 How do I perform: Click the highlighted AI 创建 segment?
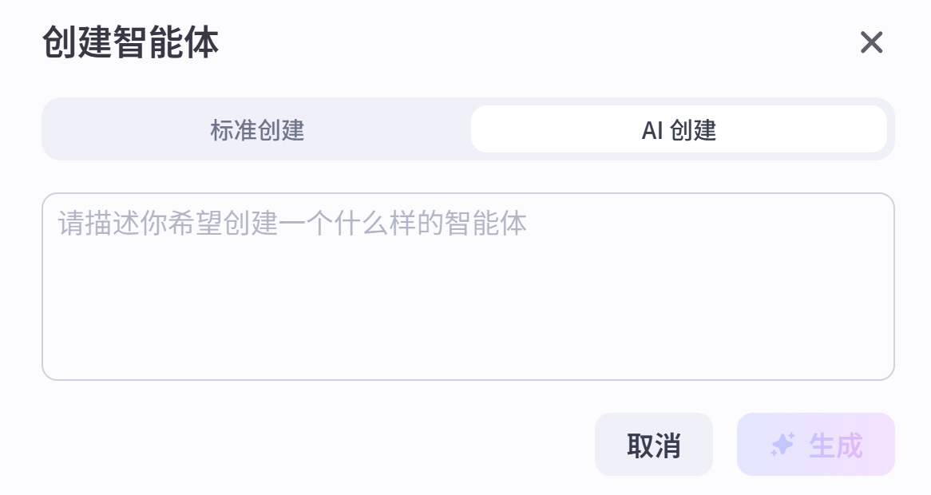tap(679, 129)
